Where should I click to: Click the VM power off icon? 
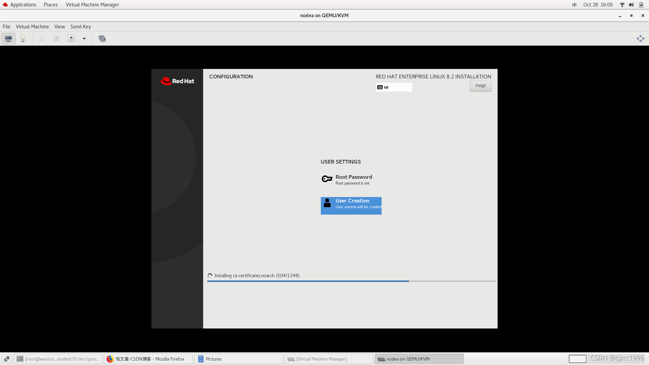pos(71,38)
